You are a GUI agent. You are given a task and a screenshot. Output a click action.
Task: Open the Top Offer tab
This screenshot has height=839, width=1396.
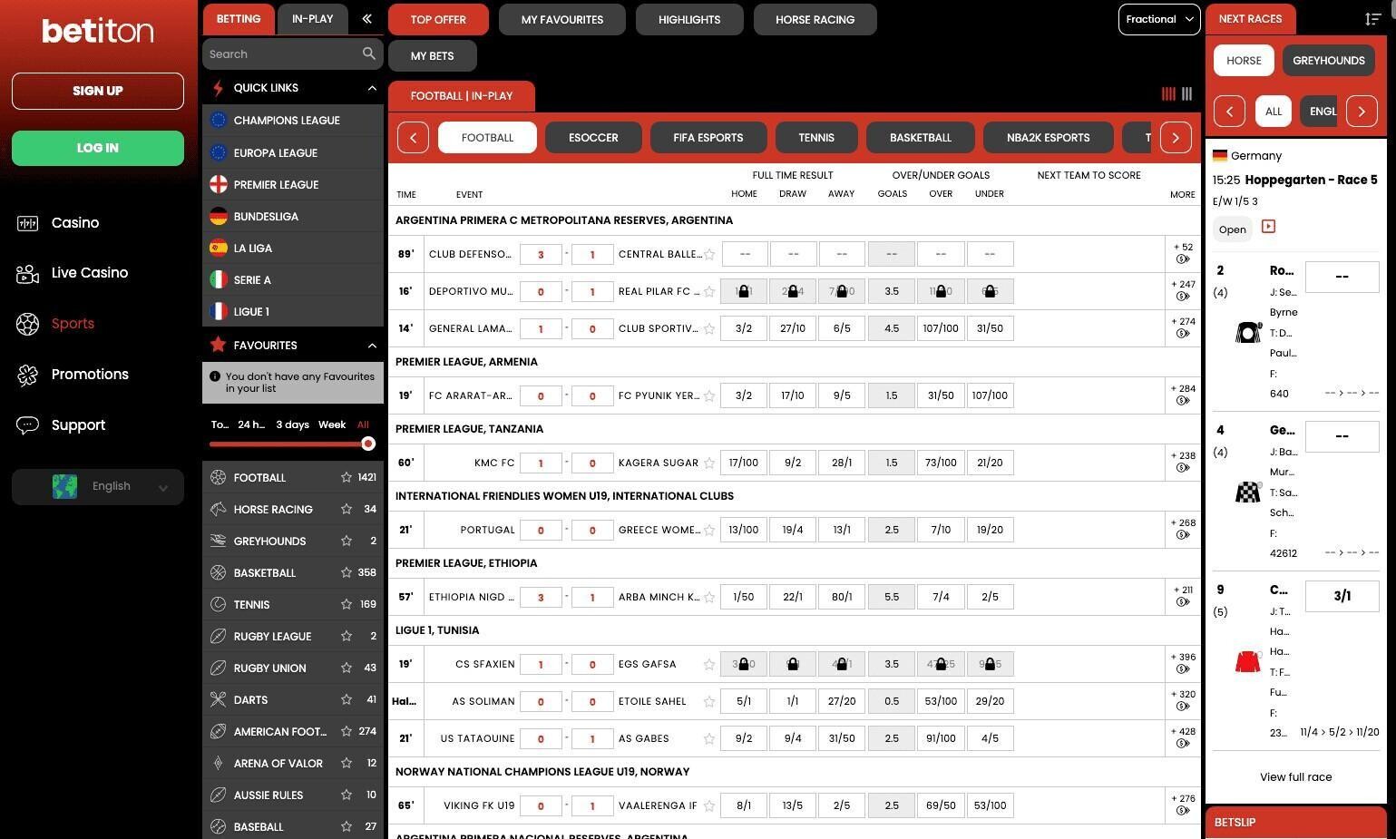(x=438, y=19)
